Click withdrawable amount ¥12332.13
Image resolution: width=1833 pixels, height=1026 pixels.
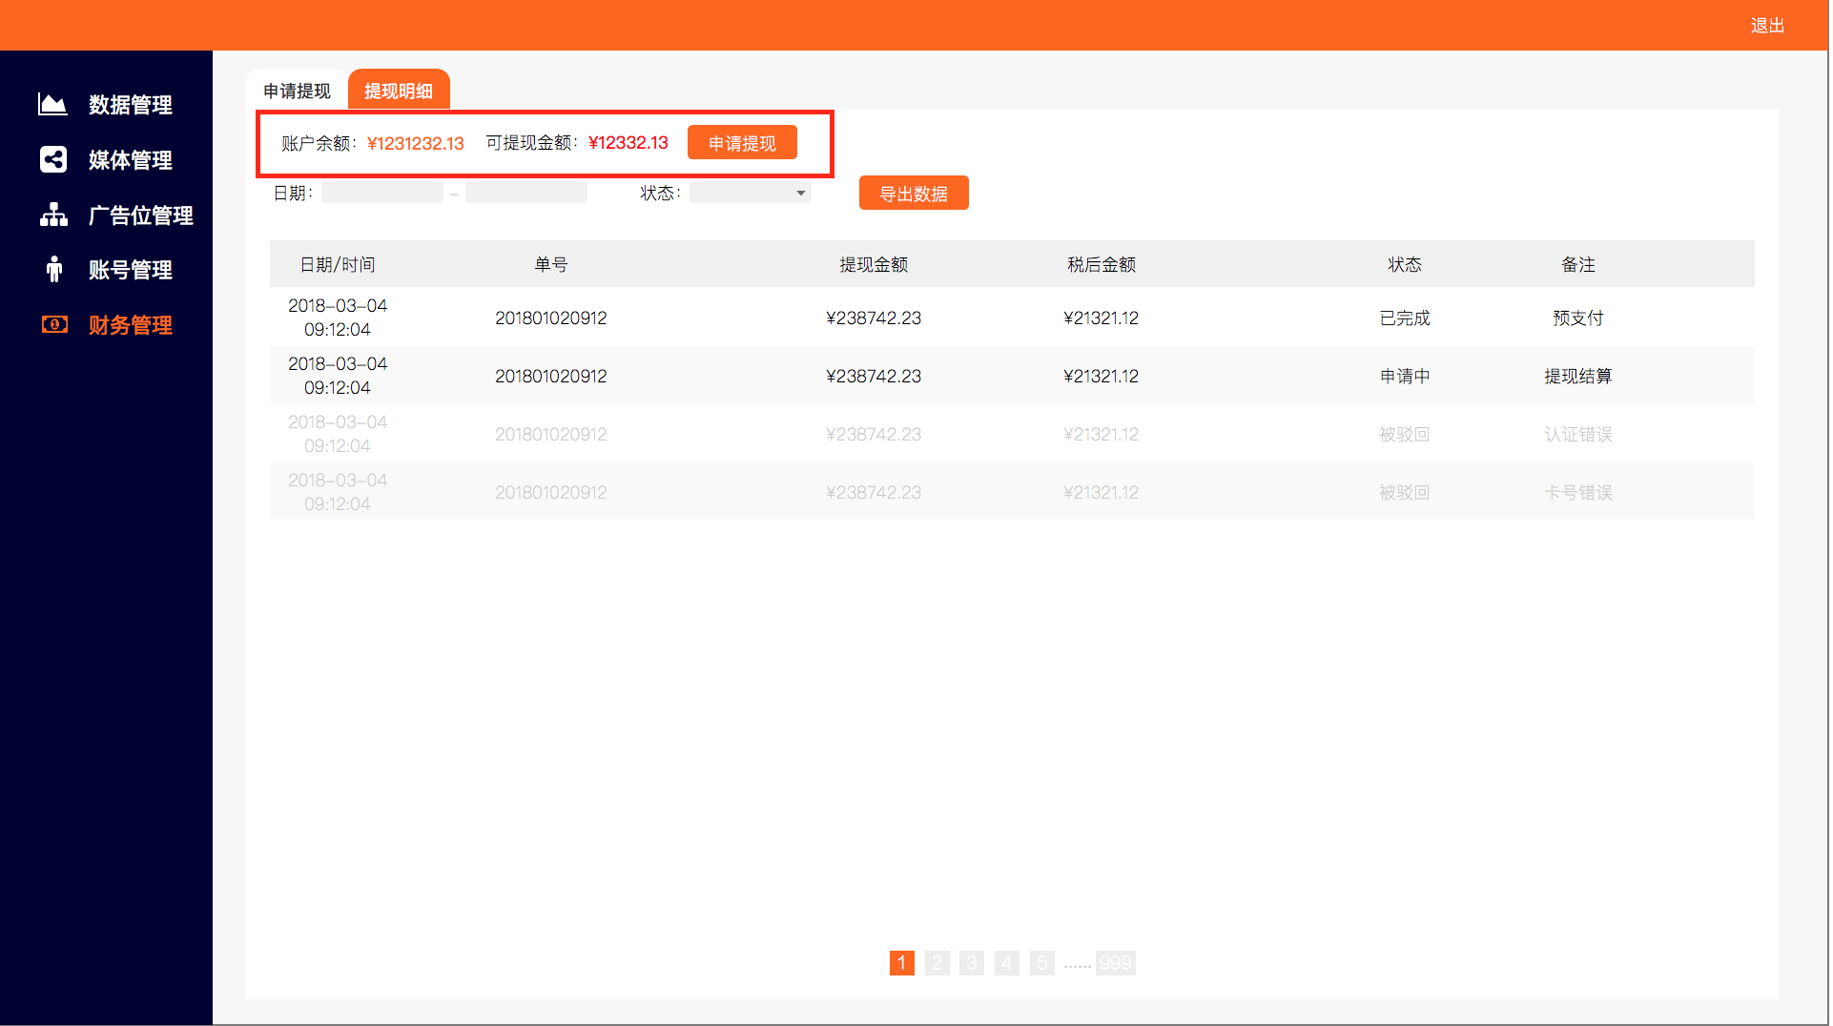coord(628,143)
